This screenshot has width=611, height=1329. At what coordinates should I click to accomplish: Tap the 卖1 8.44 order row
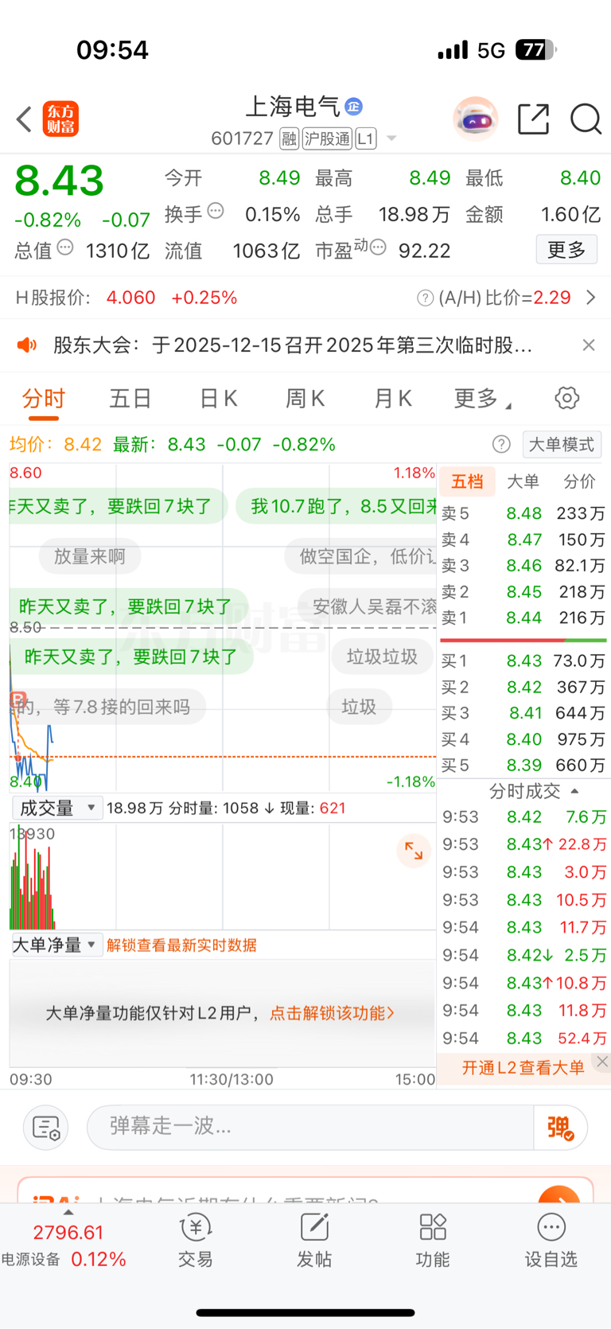(523, 618)
